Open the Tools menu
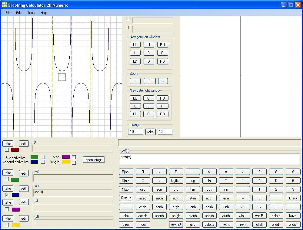303x230 pixels. tap(31, 13)
